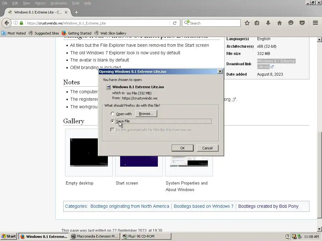Close the Windows 8.1 Extreme Lite tab
The width and height of the screenshot is (322, 241).
pos(66,12)
